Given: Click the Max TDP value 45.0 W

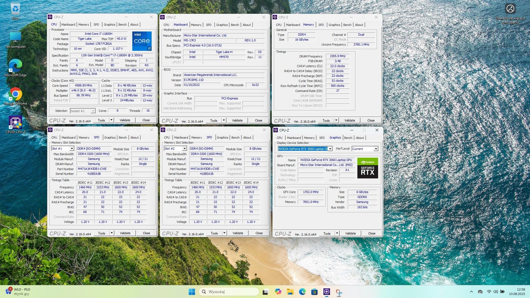Looking at the screenshot, I should click(122, 39).
